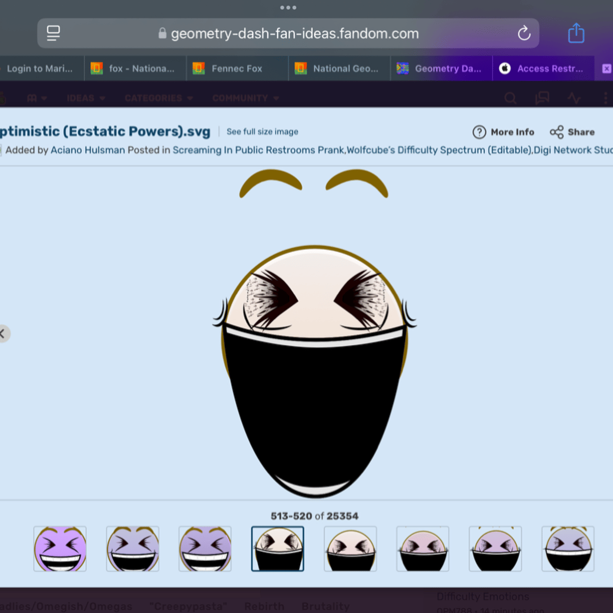
Task: Select the sixth thumbnail with pinkish masked face
Action: pos(423,549)
